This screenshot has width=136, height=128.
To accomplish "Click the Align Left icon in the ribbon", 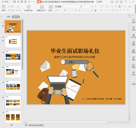I will click(102, 10).
